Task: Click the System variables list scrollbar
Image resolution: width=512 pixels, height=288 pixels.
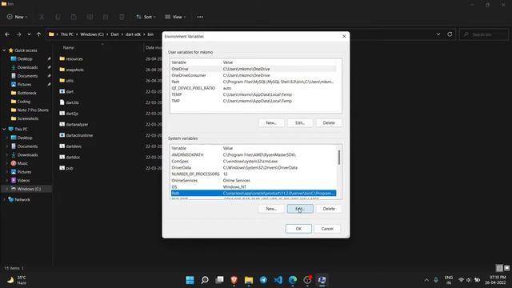Action: click(339, 158)
